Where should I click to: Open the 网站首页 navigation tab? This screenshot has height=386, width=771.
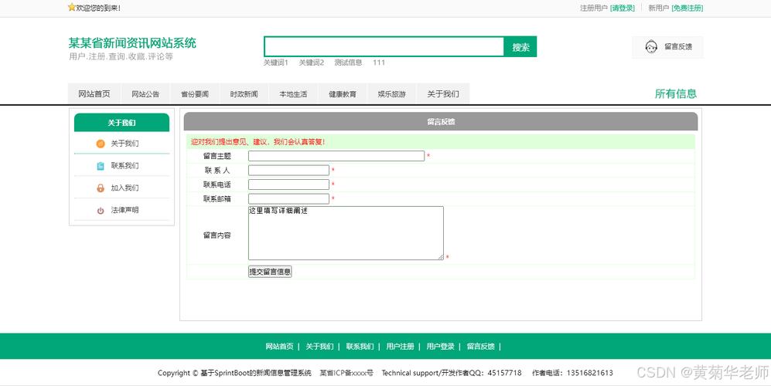click(94, 94)
